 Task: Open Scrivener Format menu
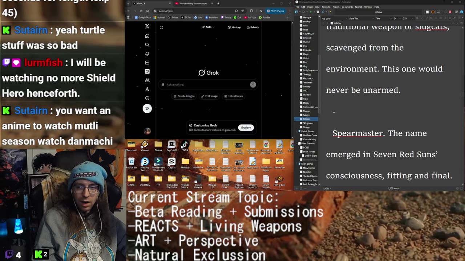[x=358, y=7]
